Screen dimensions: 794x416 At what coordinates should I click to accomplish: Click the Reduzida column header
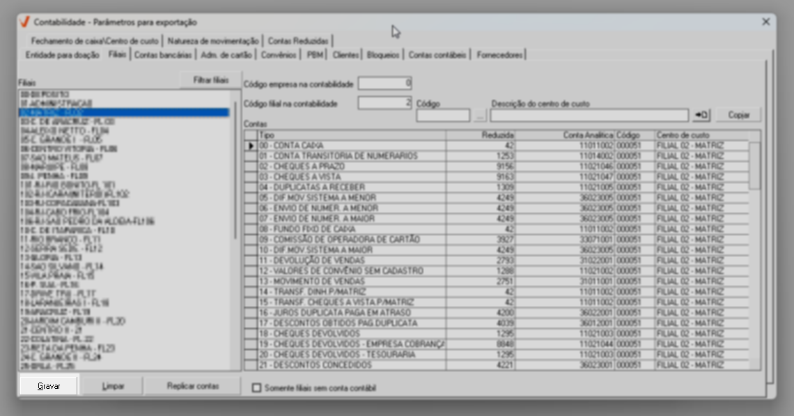481,135
